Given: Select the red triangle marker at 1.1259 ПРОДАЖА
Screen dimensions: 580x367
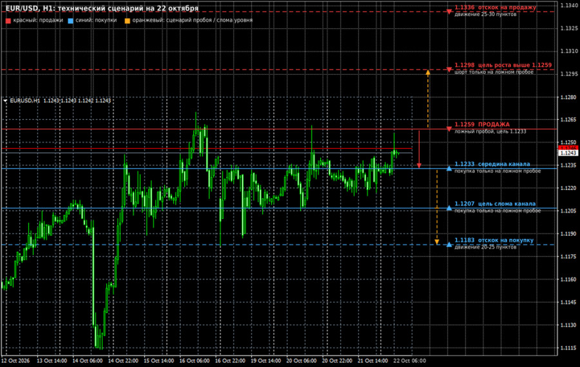Looking at the screenshot, I should pyautogui.click(x=449, y=129).
